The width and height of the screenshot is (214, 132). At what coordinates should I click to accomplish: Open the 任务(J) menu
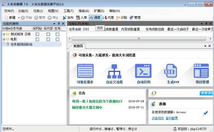[x=38, y=11]
